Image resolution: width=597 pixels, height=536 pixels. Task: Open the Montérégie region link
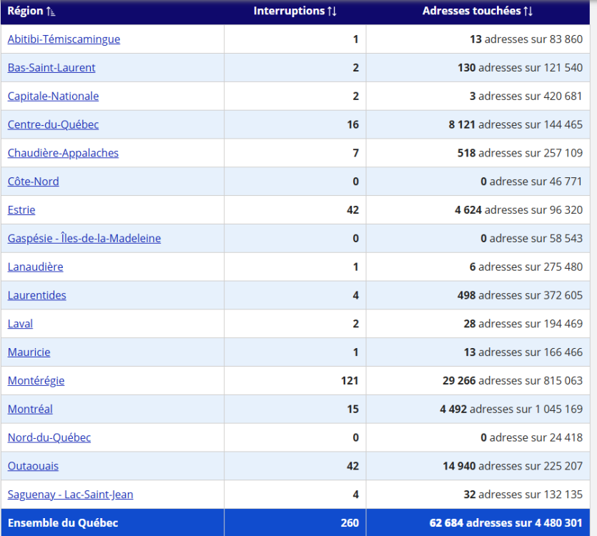pos(36,381)
